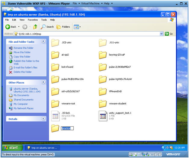Screen dimensions: 189x158
Task: Open My Network Places link
Action: click(23, 108)
